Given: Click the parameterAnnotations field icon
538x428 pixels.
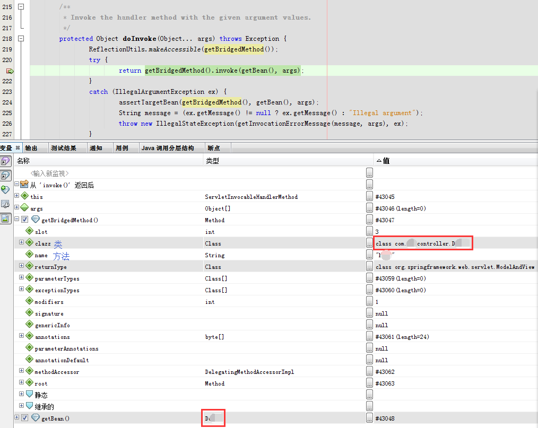Looking at the screenshot, I should (30, 347).
